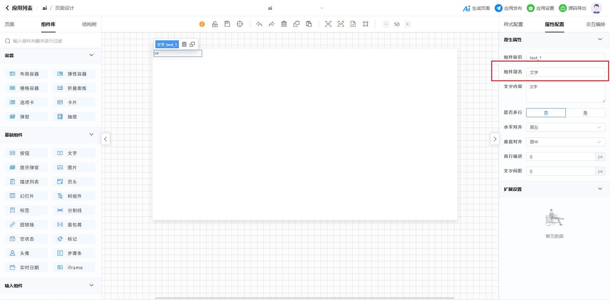The width and height of the screenshot is (610, 300).
Task: Delete the selected 文字_text_1 component on canvas
Action: (184, 44)
